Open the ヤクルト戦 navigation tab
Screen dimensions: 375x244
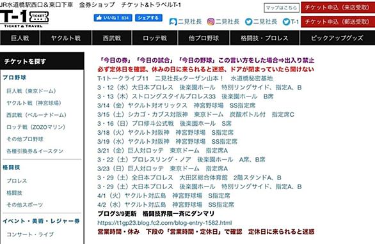tap(66, 38)
